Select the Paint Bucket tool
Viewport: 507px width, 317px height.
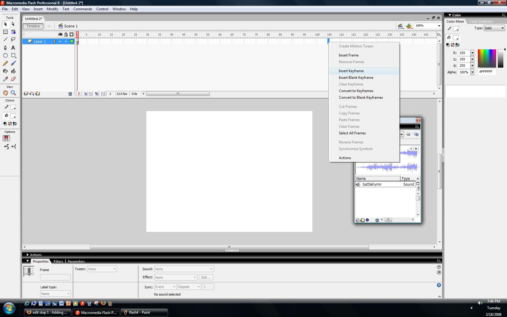coord(13,71)
